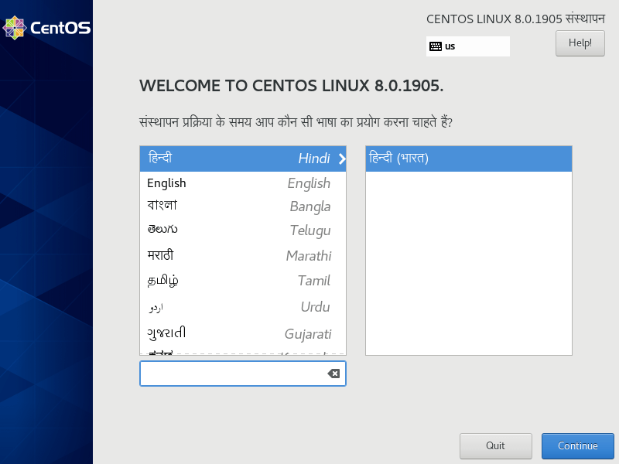619x464 pixels.
Task: Select English in the language list
Action: [242, 183]
